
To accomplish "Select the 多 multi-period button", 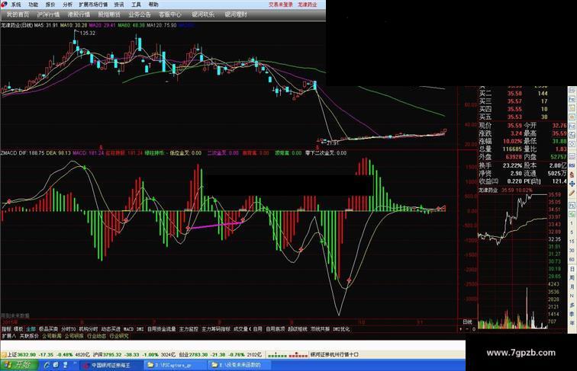I will coord(572,305).
